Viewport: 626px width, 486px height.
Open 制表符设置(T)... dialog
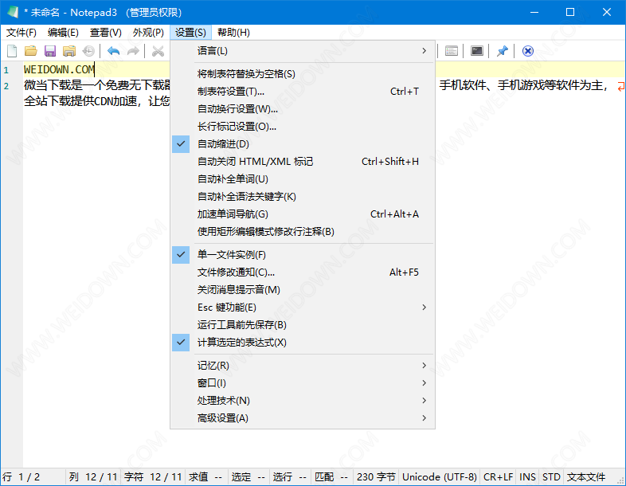coord(231,92)
